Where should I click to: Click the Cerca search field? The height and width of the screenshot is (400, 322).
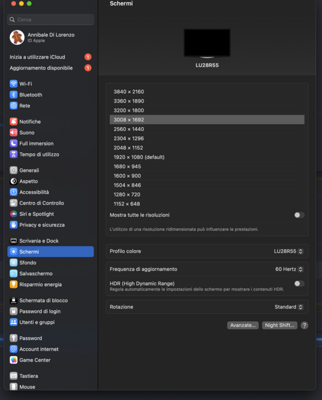[51, 19]
